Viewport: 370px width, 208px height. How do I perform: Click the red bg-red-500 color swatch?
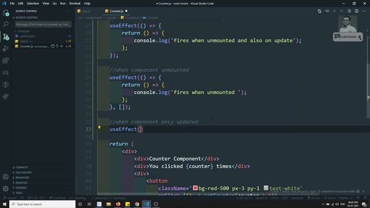coord(195,188)
